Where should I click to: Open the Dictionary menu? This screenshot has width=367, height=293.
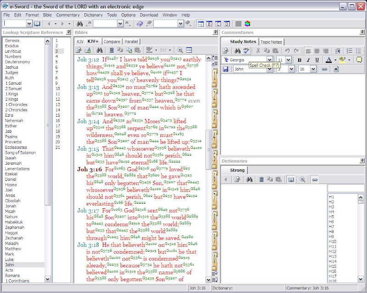click(x=94, y=15)
